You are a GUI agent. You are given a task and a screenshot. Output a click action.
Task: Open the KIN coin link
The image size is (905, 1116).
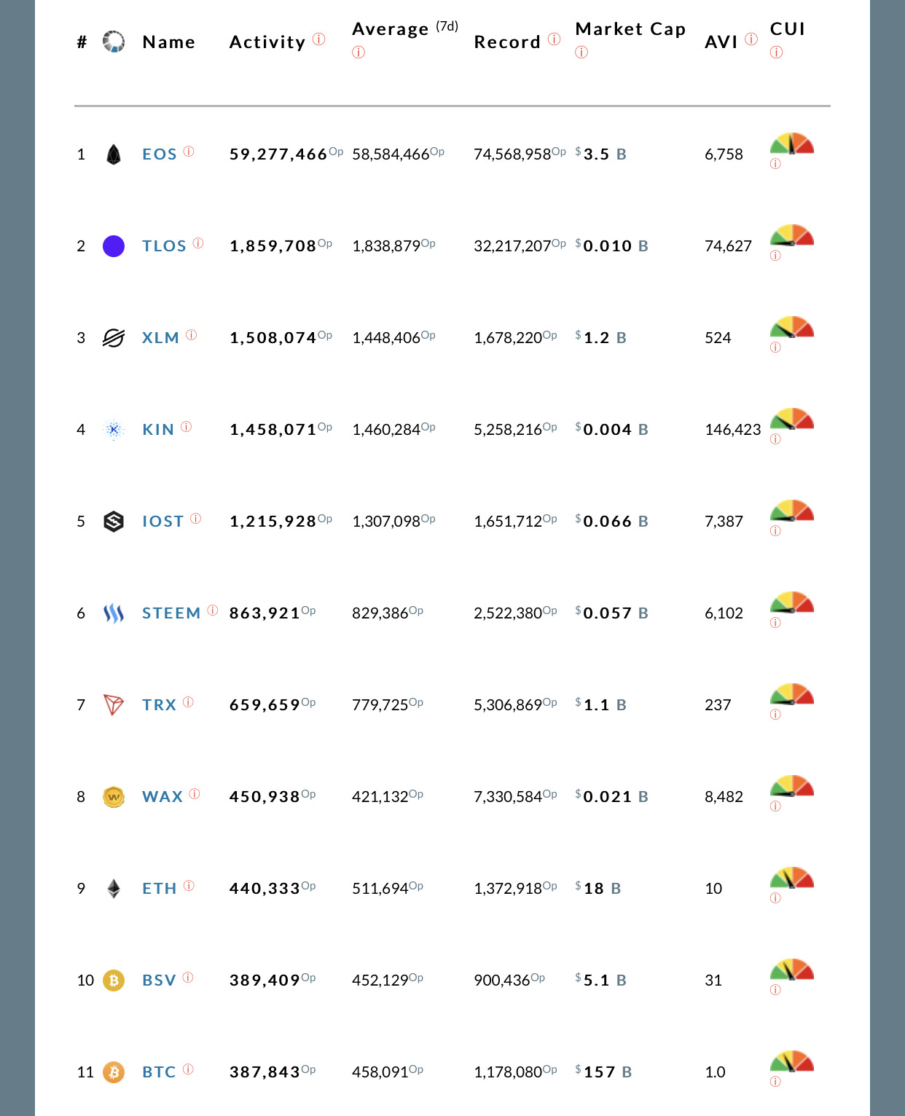click(x=158, y=430)
